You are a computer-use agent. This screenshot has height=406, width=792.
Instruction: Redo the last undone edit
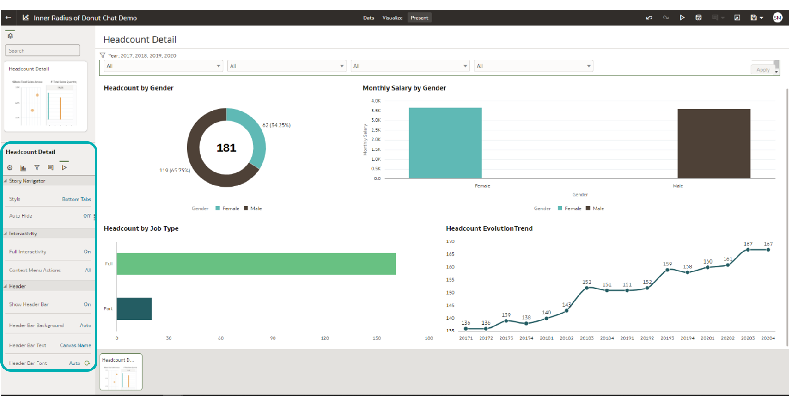(666, 18)
